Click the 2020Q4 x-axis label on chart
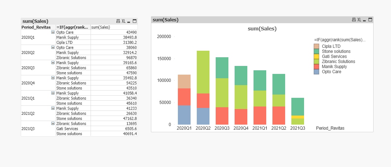391x167 pixels. (x=241, y=128)
